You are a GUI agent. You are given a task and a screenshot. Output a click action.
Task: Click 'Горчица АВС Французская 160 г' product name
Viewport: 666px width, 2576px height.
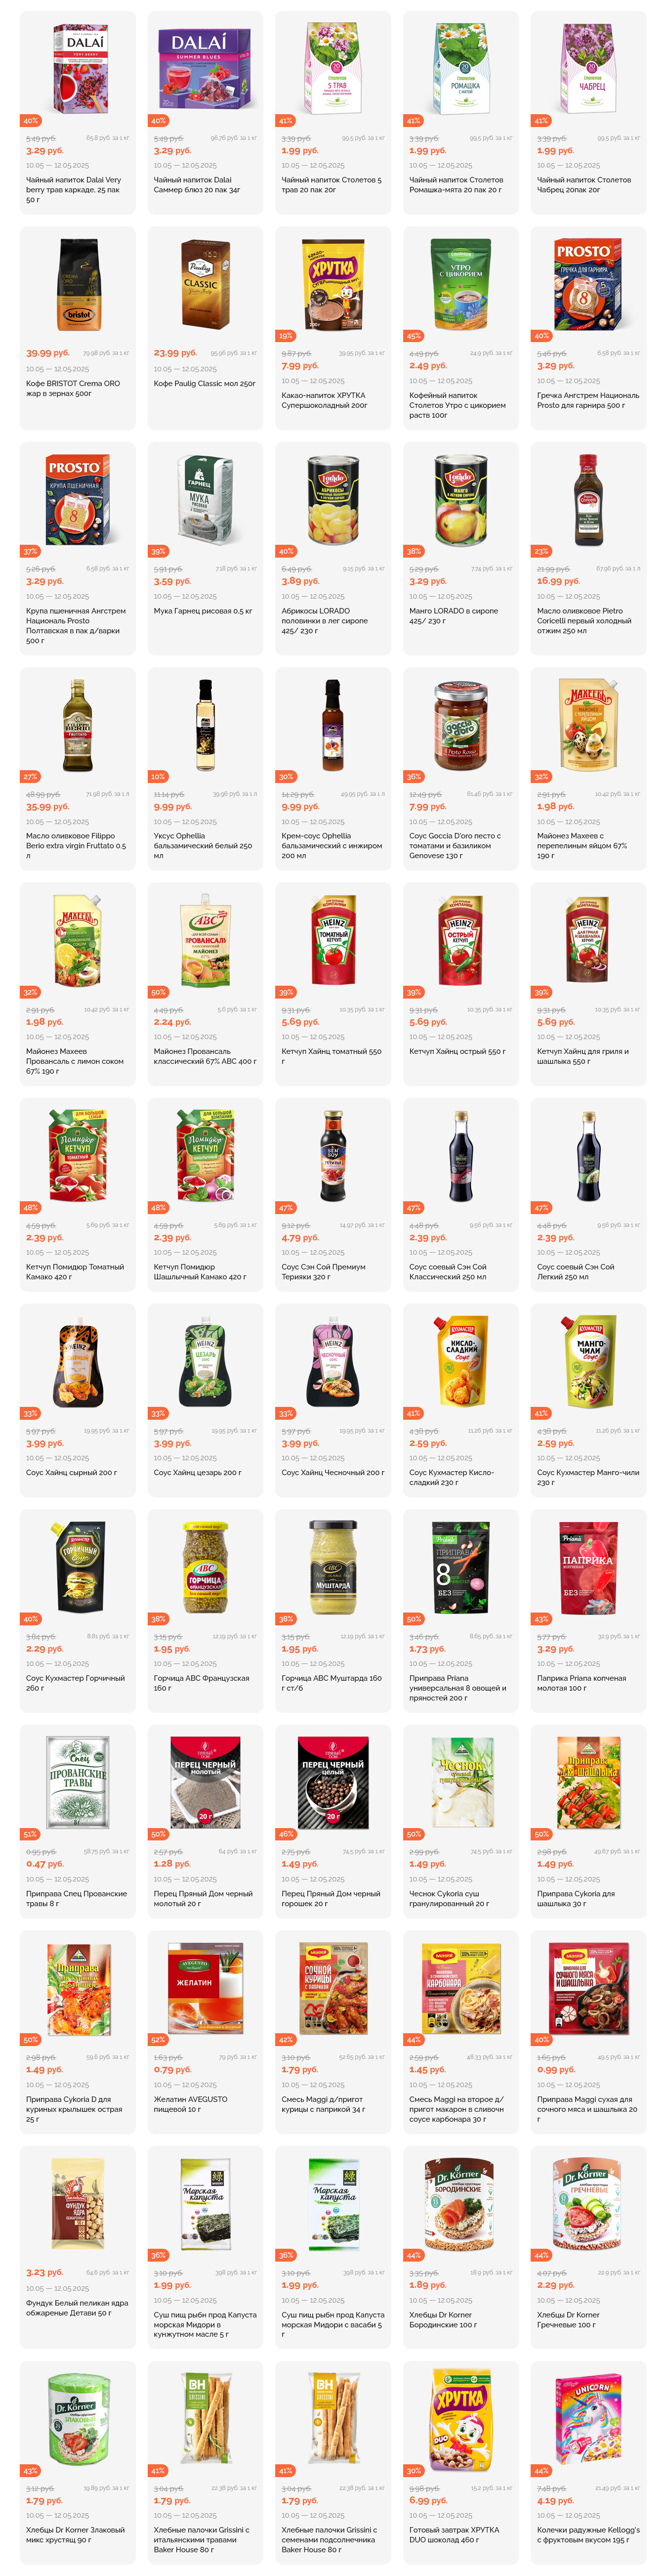click(x=202, y=1683)
